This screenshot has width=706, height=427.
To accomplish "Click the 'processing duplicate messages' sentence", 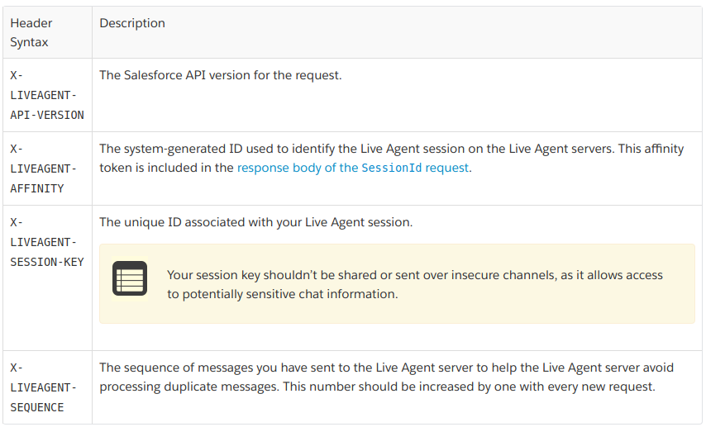I will point(188,387).
